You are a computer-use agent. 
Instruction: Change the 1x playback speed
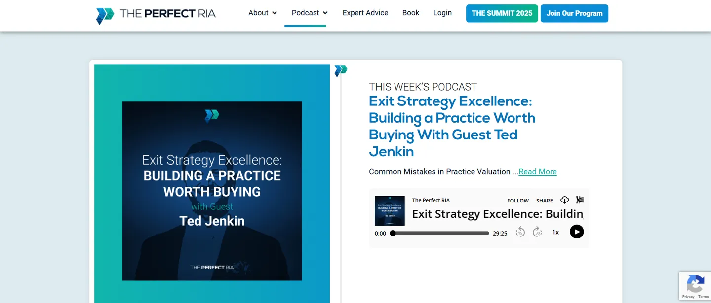(555, 232)
